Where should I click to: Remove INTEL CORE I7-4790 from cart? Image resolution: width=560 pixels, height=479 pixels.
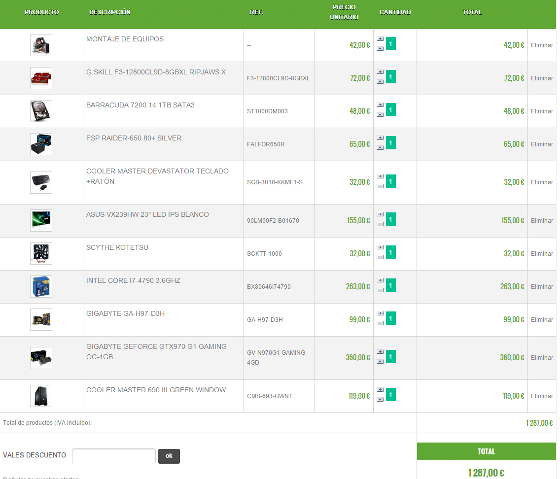click(542, 287)
